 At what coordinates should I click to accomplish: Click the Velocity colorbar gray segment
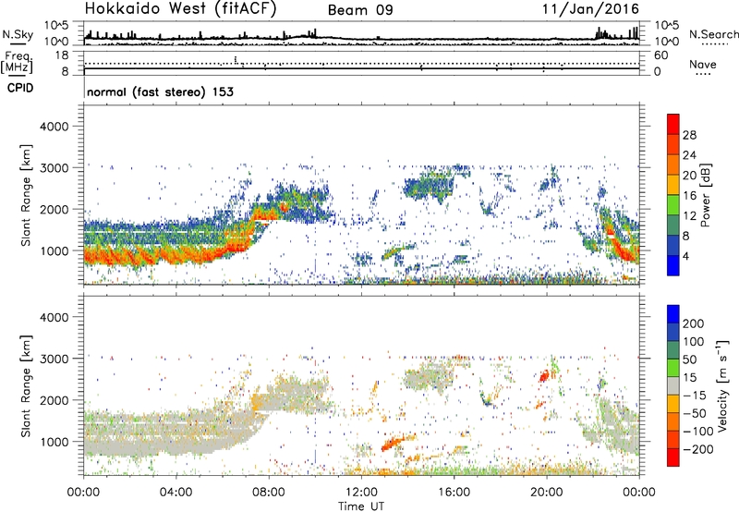click(673, 386)
